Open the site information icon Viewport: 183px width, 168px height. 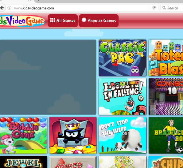(x=9, y=8)
